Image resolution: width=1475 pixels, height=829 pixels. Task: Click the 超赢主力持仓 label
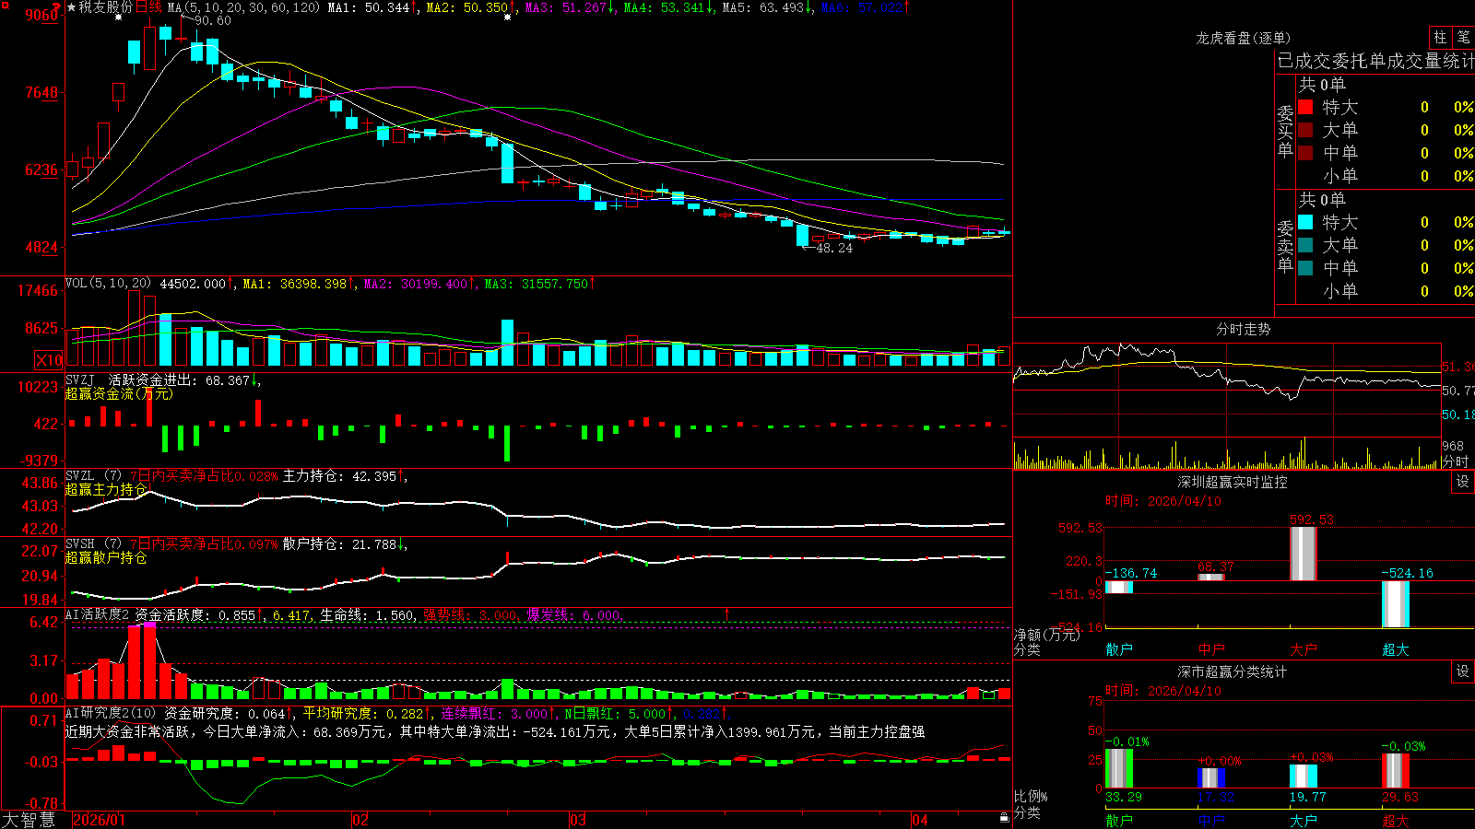pyautogui.click(x=106, y=489)
